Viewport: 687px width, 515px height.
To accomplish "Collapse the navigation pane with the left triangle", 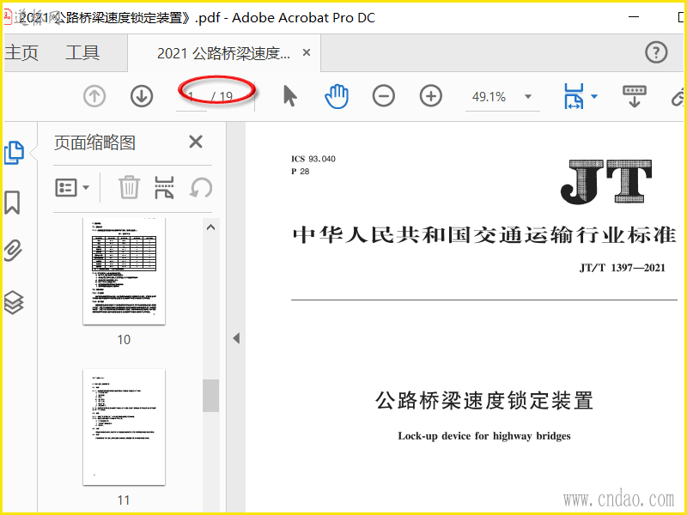I will tap(236, 338).
